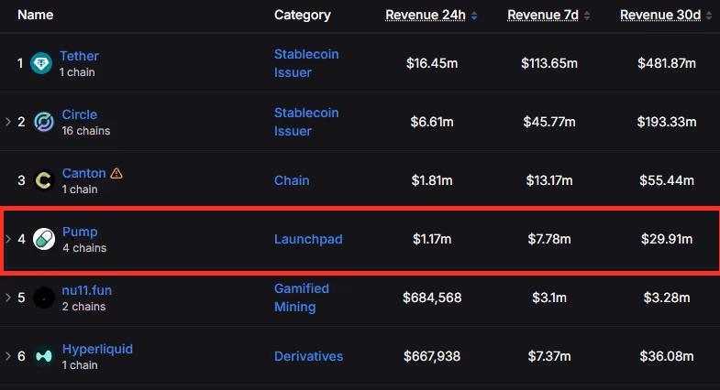Open the Hyperliquid protocol link
Screen dimensions: 720x390
97,349
